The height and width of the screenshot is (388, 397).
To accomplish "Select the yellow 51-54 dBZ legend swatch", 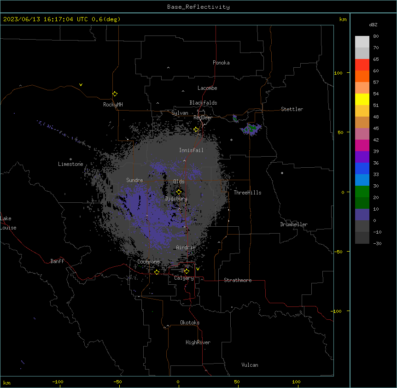I will coord(362,99).
